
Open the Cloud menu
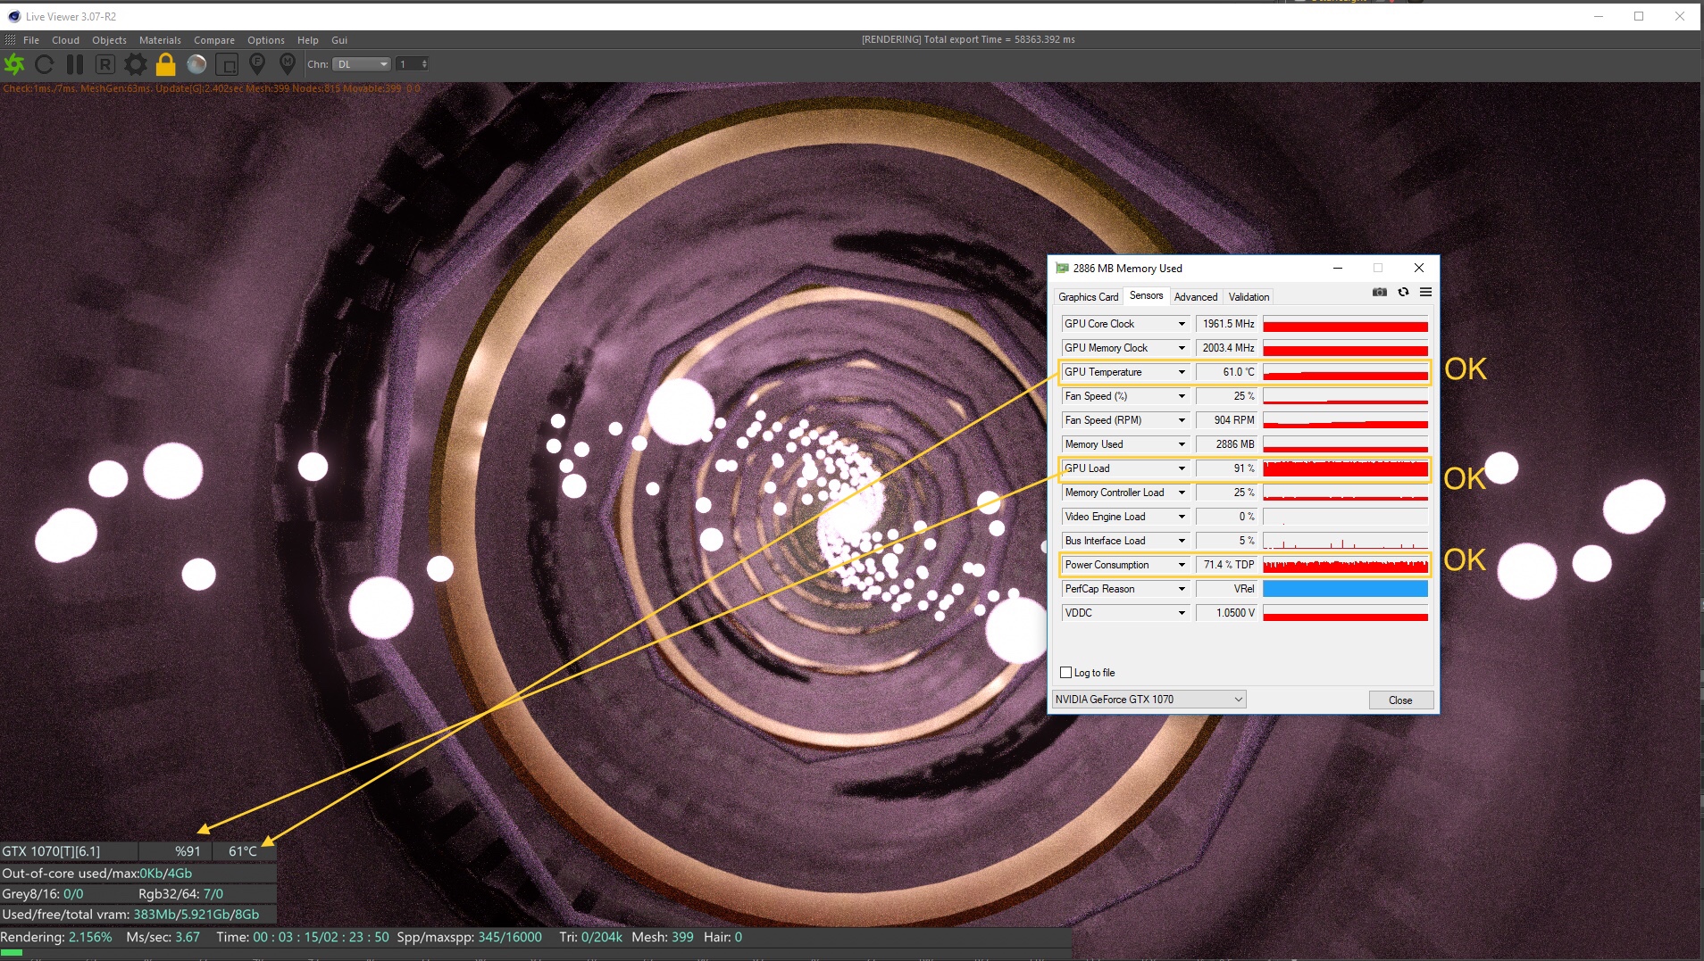tap(65, 40)
